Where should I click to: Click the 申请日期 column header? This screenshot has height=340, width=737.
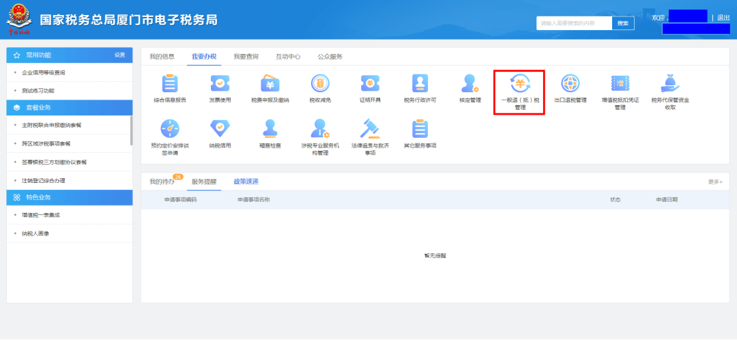pyautogui.click(x=667, y=200)
